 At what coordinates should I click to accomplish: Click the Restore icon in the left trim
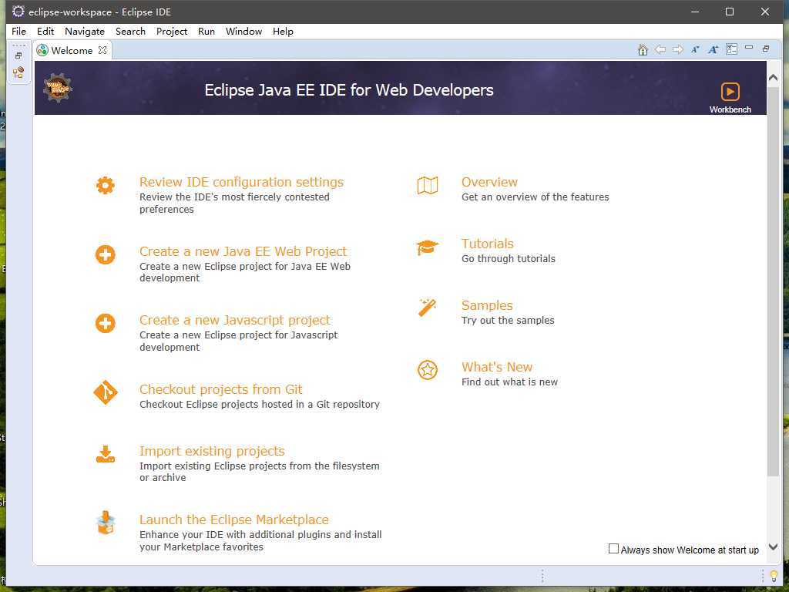pos(18,55)
